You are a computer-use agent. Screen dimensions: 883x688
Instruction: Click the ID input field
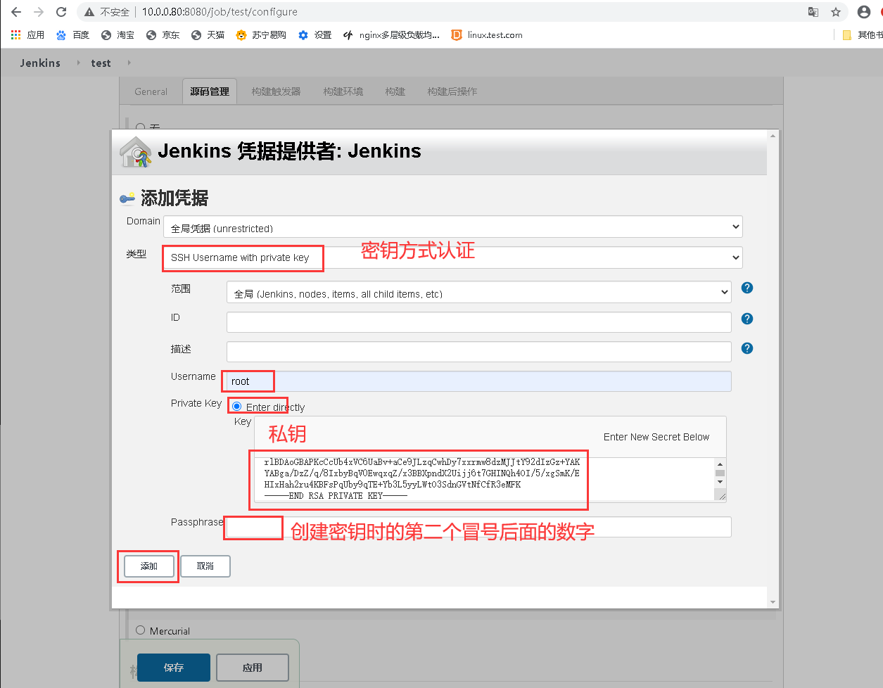(479, 322)
